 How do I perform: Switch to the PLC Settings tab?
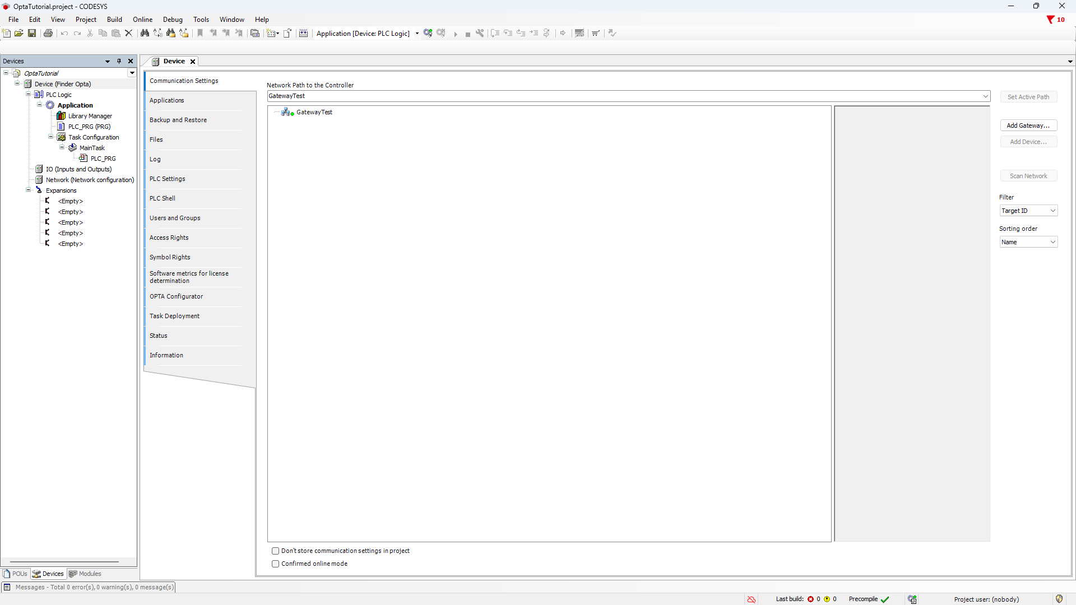167,179
